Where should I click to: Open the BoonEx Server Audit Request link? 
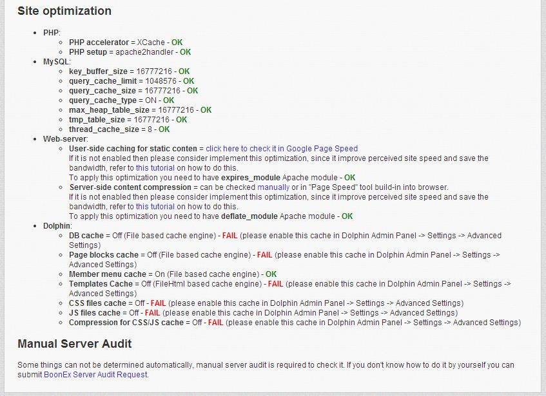[x=95, y=375]
